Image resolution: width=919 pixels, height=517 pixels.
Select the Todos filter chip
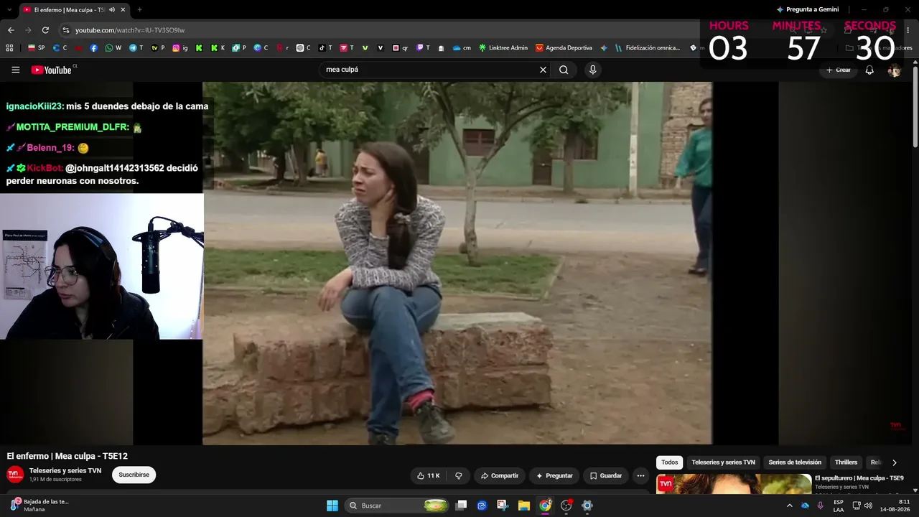[x=669, y=462]
